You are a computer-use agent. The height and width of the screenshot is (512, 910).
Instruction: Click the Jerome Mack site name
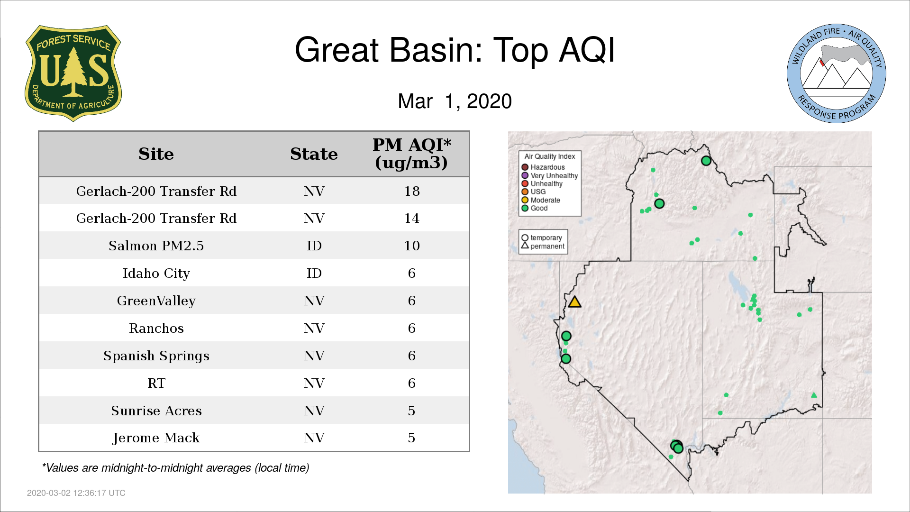(x=156, y=438)
